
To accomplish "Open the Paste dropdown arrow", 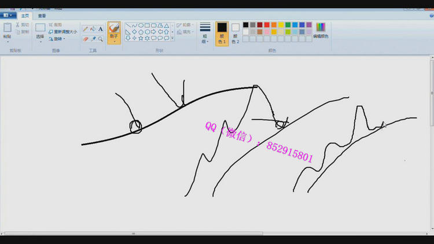I will coord(8,42).
